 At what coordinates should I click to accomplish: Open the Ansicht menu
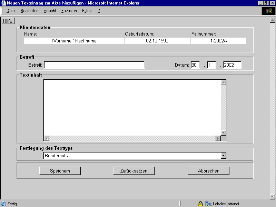(x=50, y=11)
